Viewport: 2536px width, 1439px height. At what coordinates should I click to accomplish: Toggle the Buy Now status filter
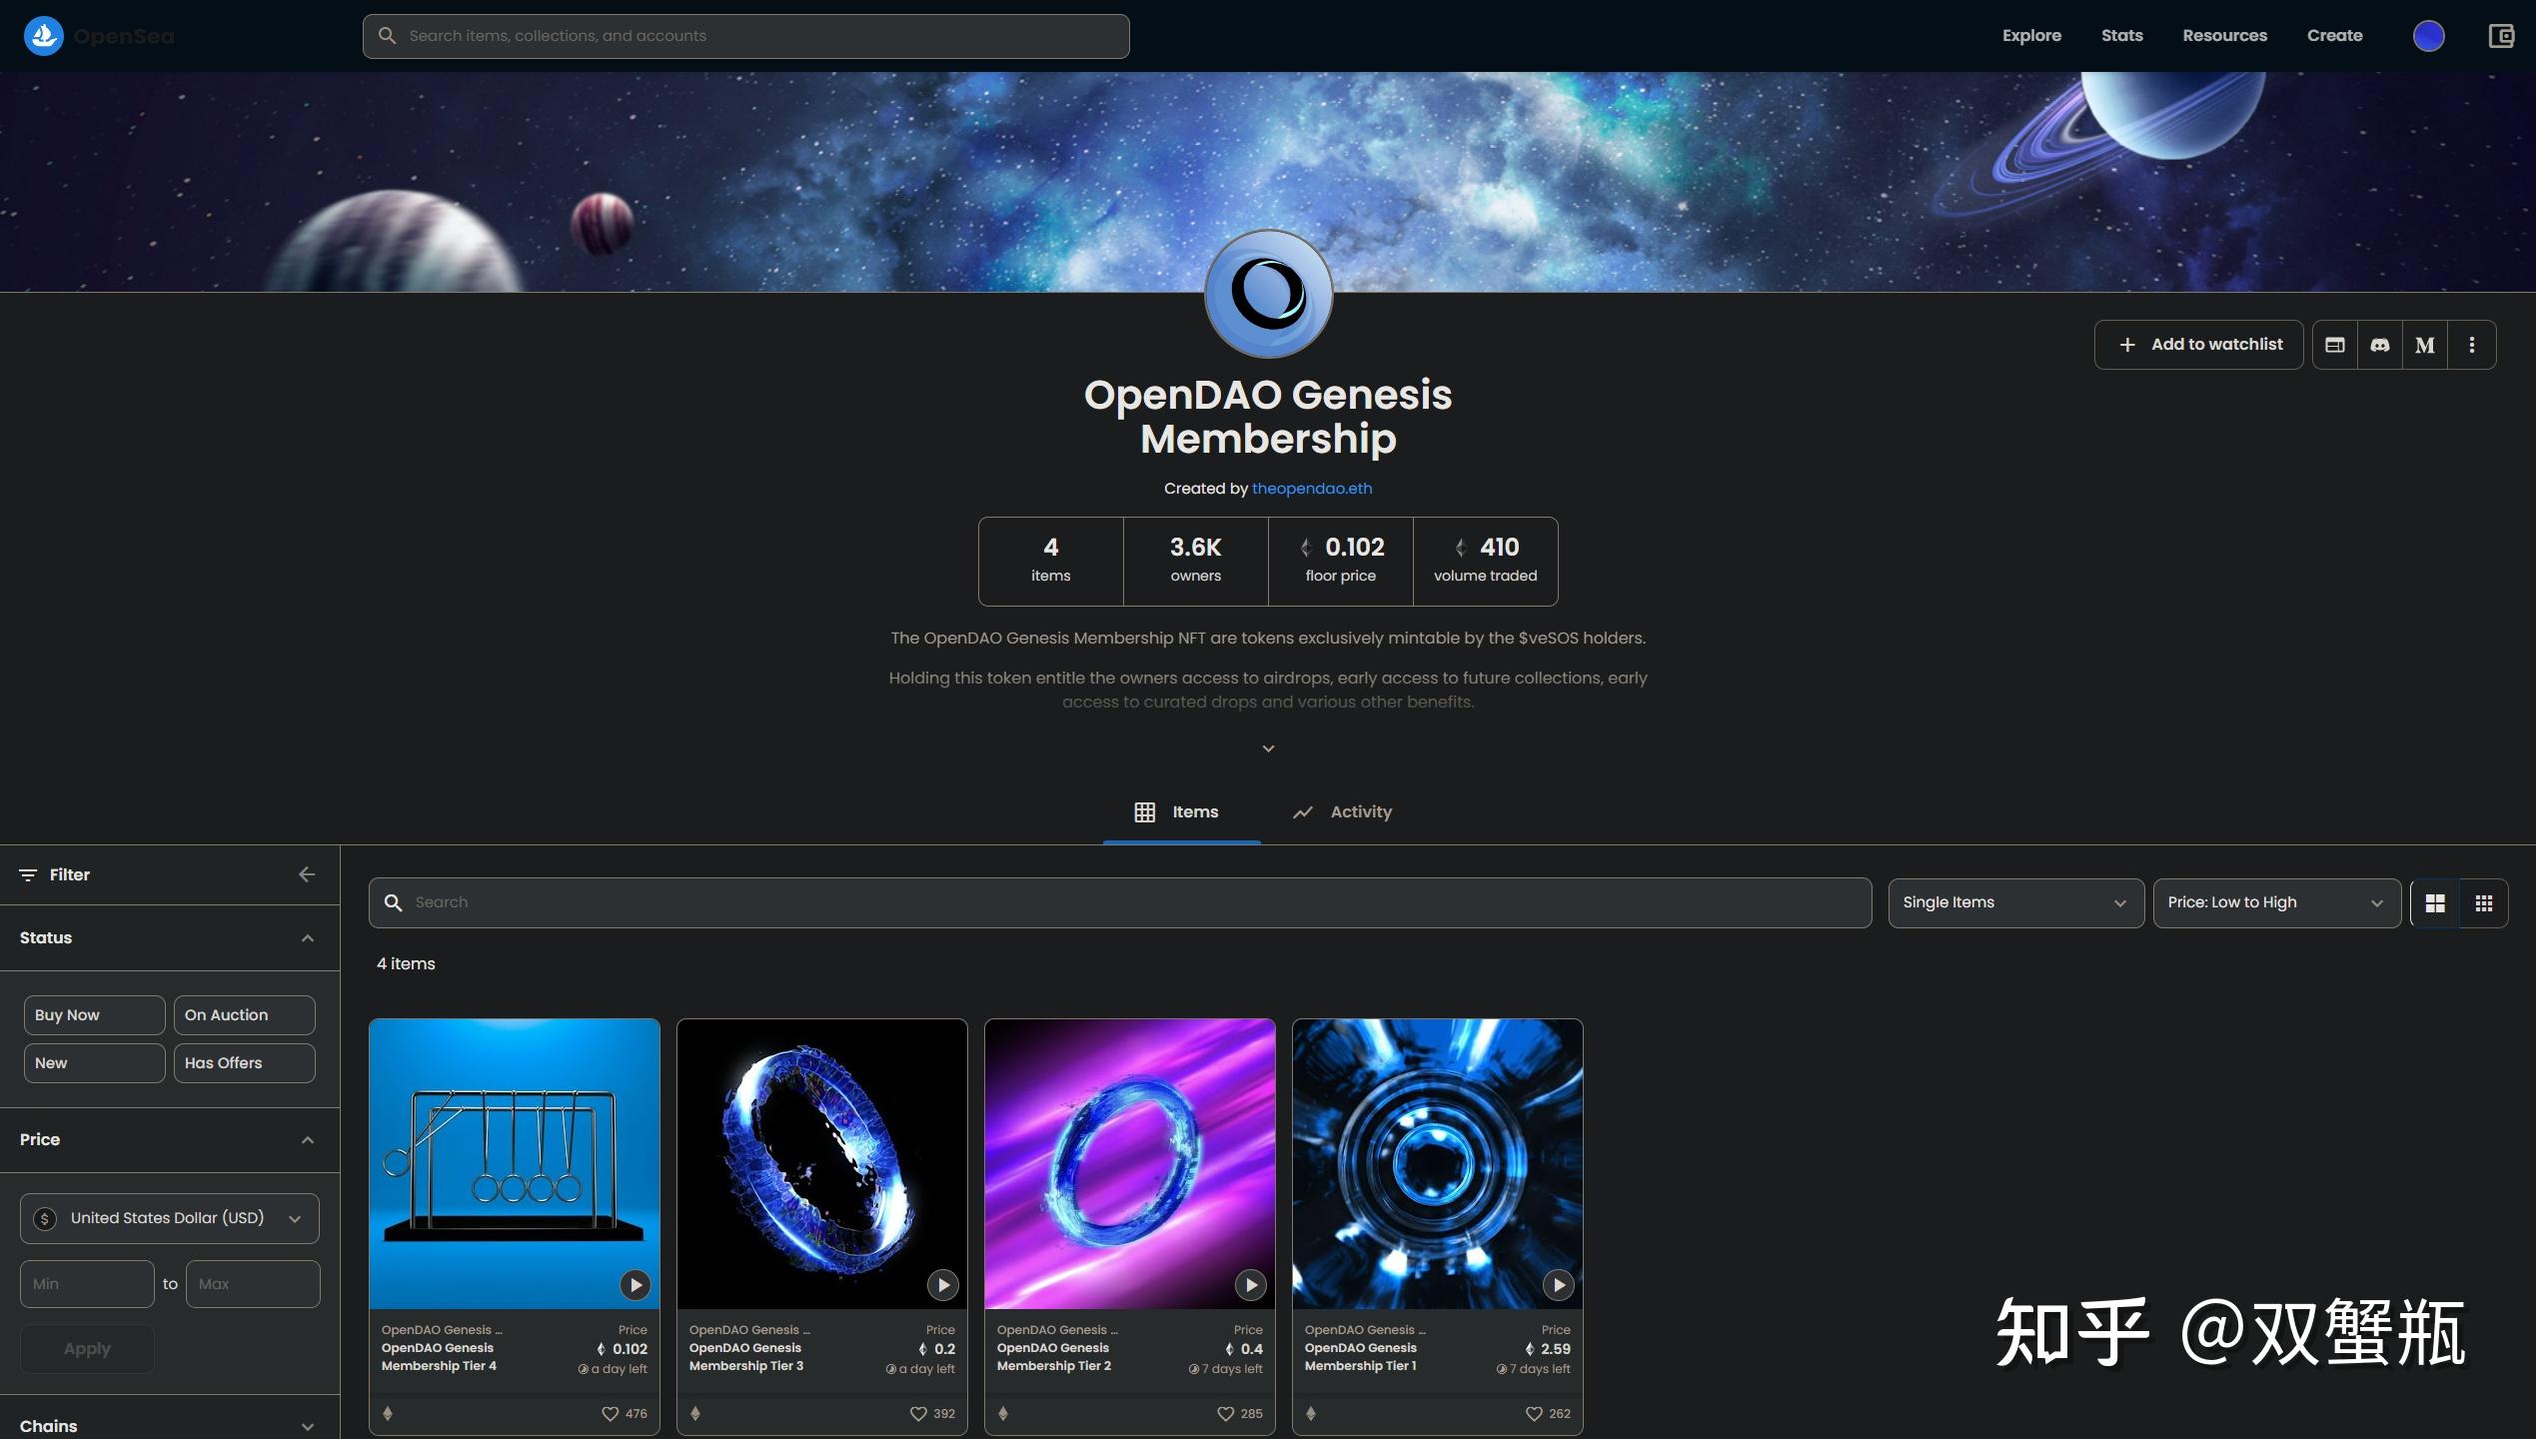[94, 1015]
